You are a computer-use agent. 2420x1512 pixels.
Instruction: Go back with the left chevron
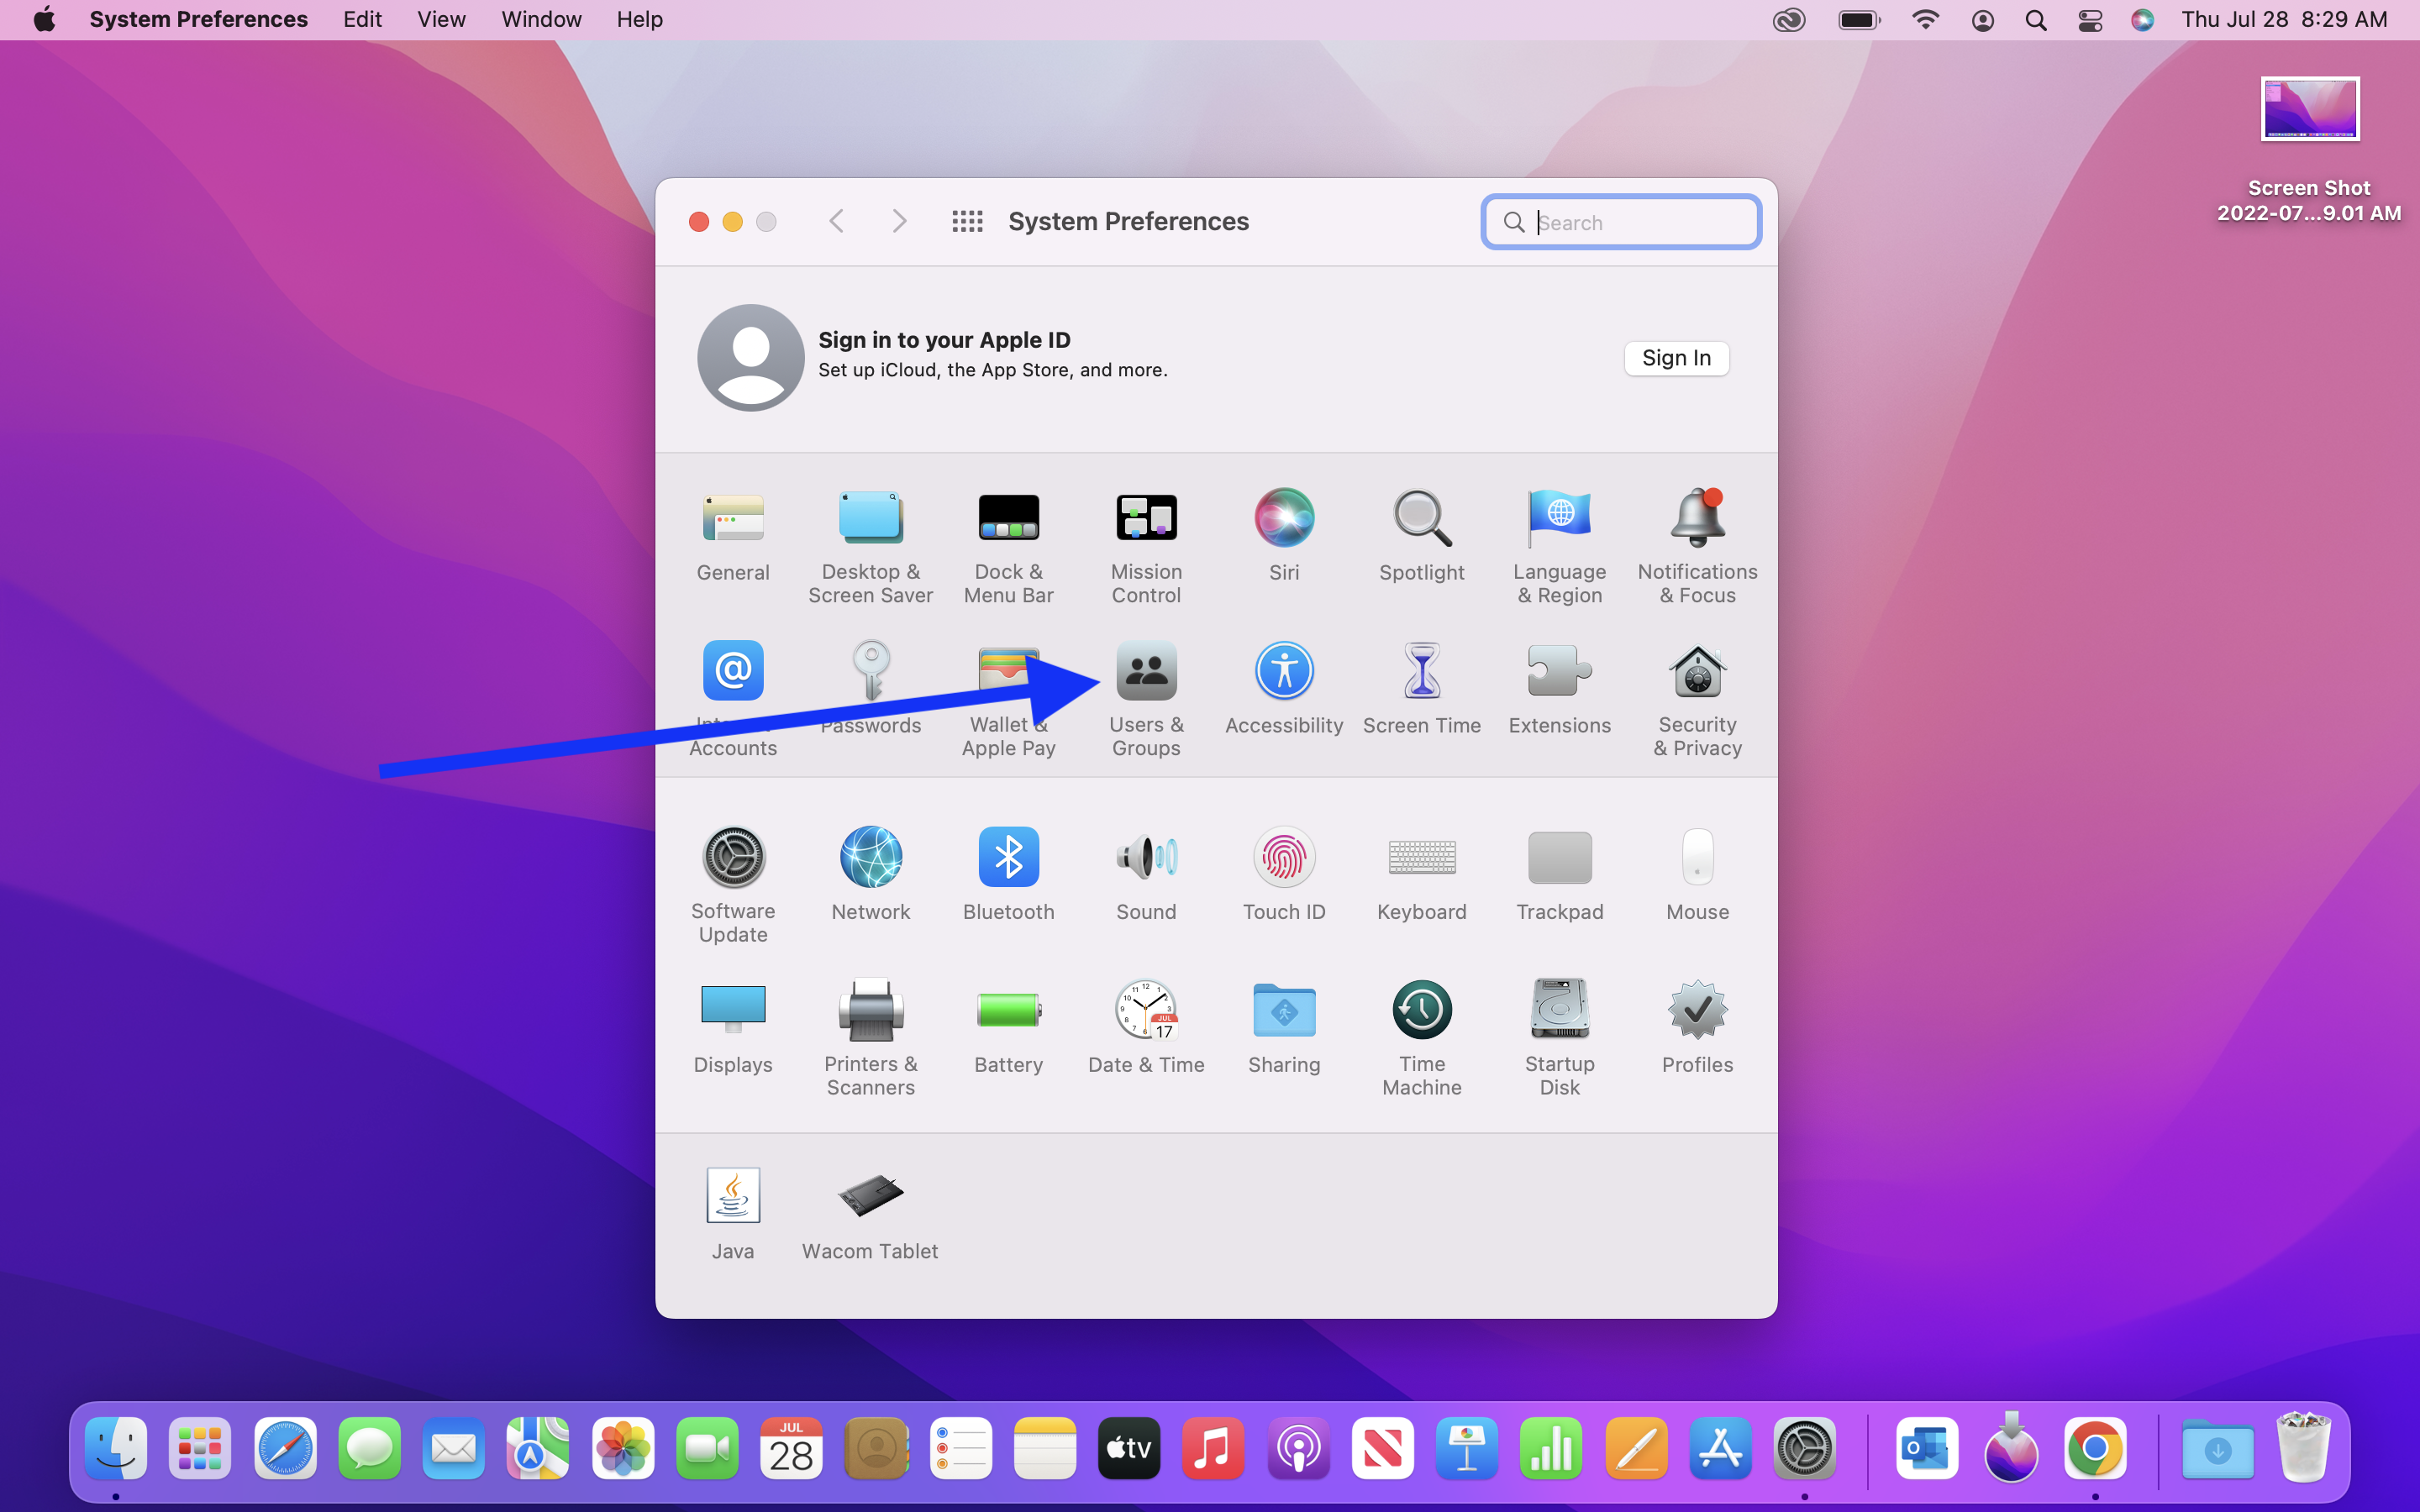(x=837, y=221)
